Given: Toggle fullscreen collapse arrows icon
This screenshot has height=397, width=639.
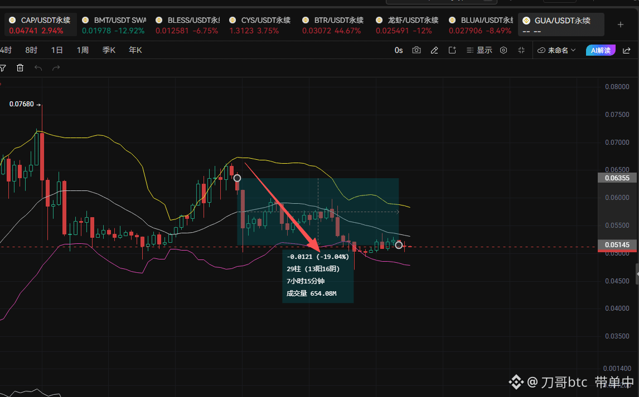Looking at the screenshot, I should (521, 50).
